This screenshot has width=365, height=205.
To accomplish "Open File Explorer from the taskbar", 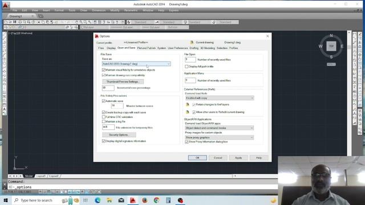I will coord(109,200).
